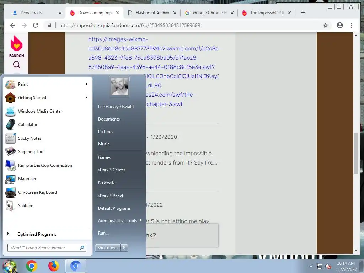Open Music from Start menu
Screen dimensions: 364x273
(103, 144)
